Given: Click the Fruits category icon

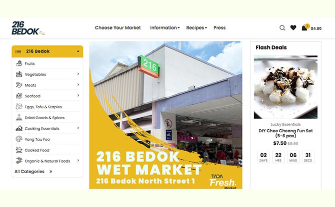Looking at the screenshot, I should pyautogui.click(x=19, y=63).
